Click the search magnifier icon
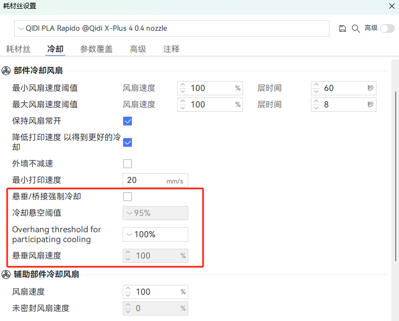 click(355, 28)
